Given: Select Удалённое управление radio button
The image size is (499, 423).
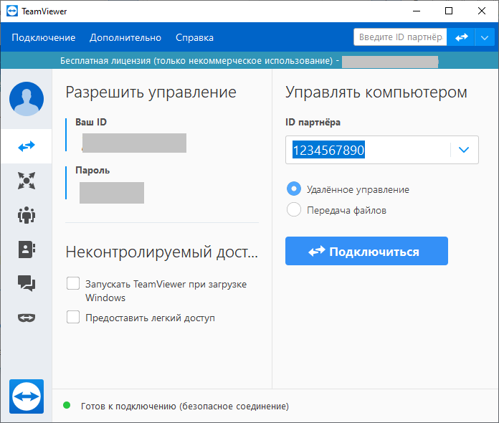Looking at the screenshot, I should click(x=294, y=189).
